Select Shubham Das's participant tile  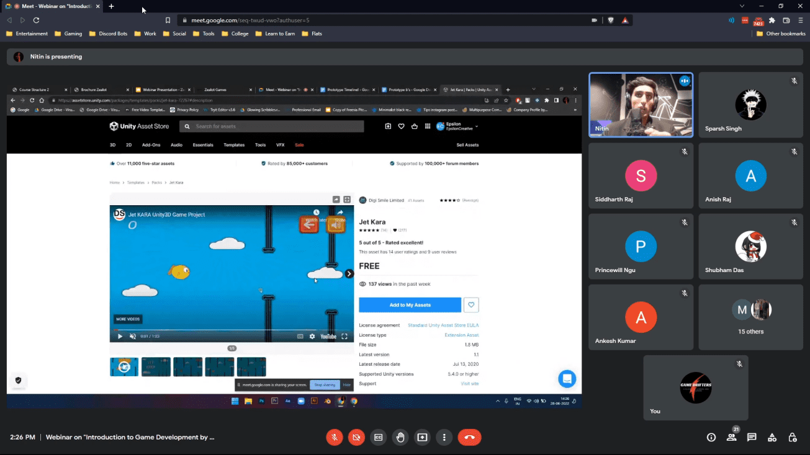click(751, 246)
